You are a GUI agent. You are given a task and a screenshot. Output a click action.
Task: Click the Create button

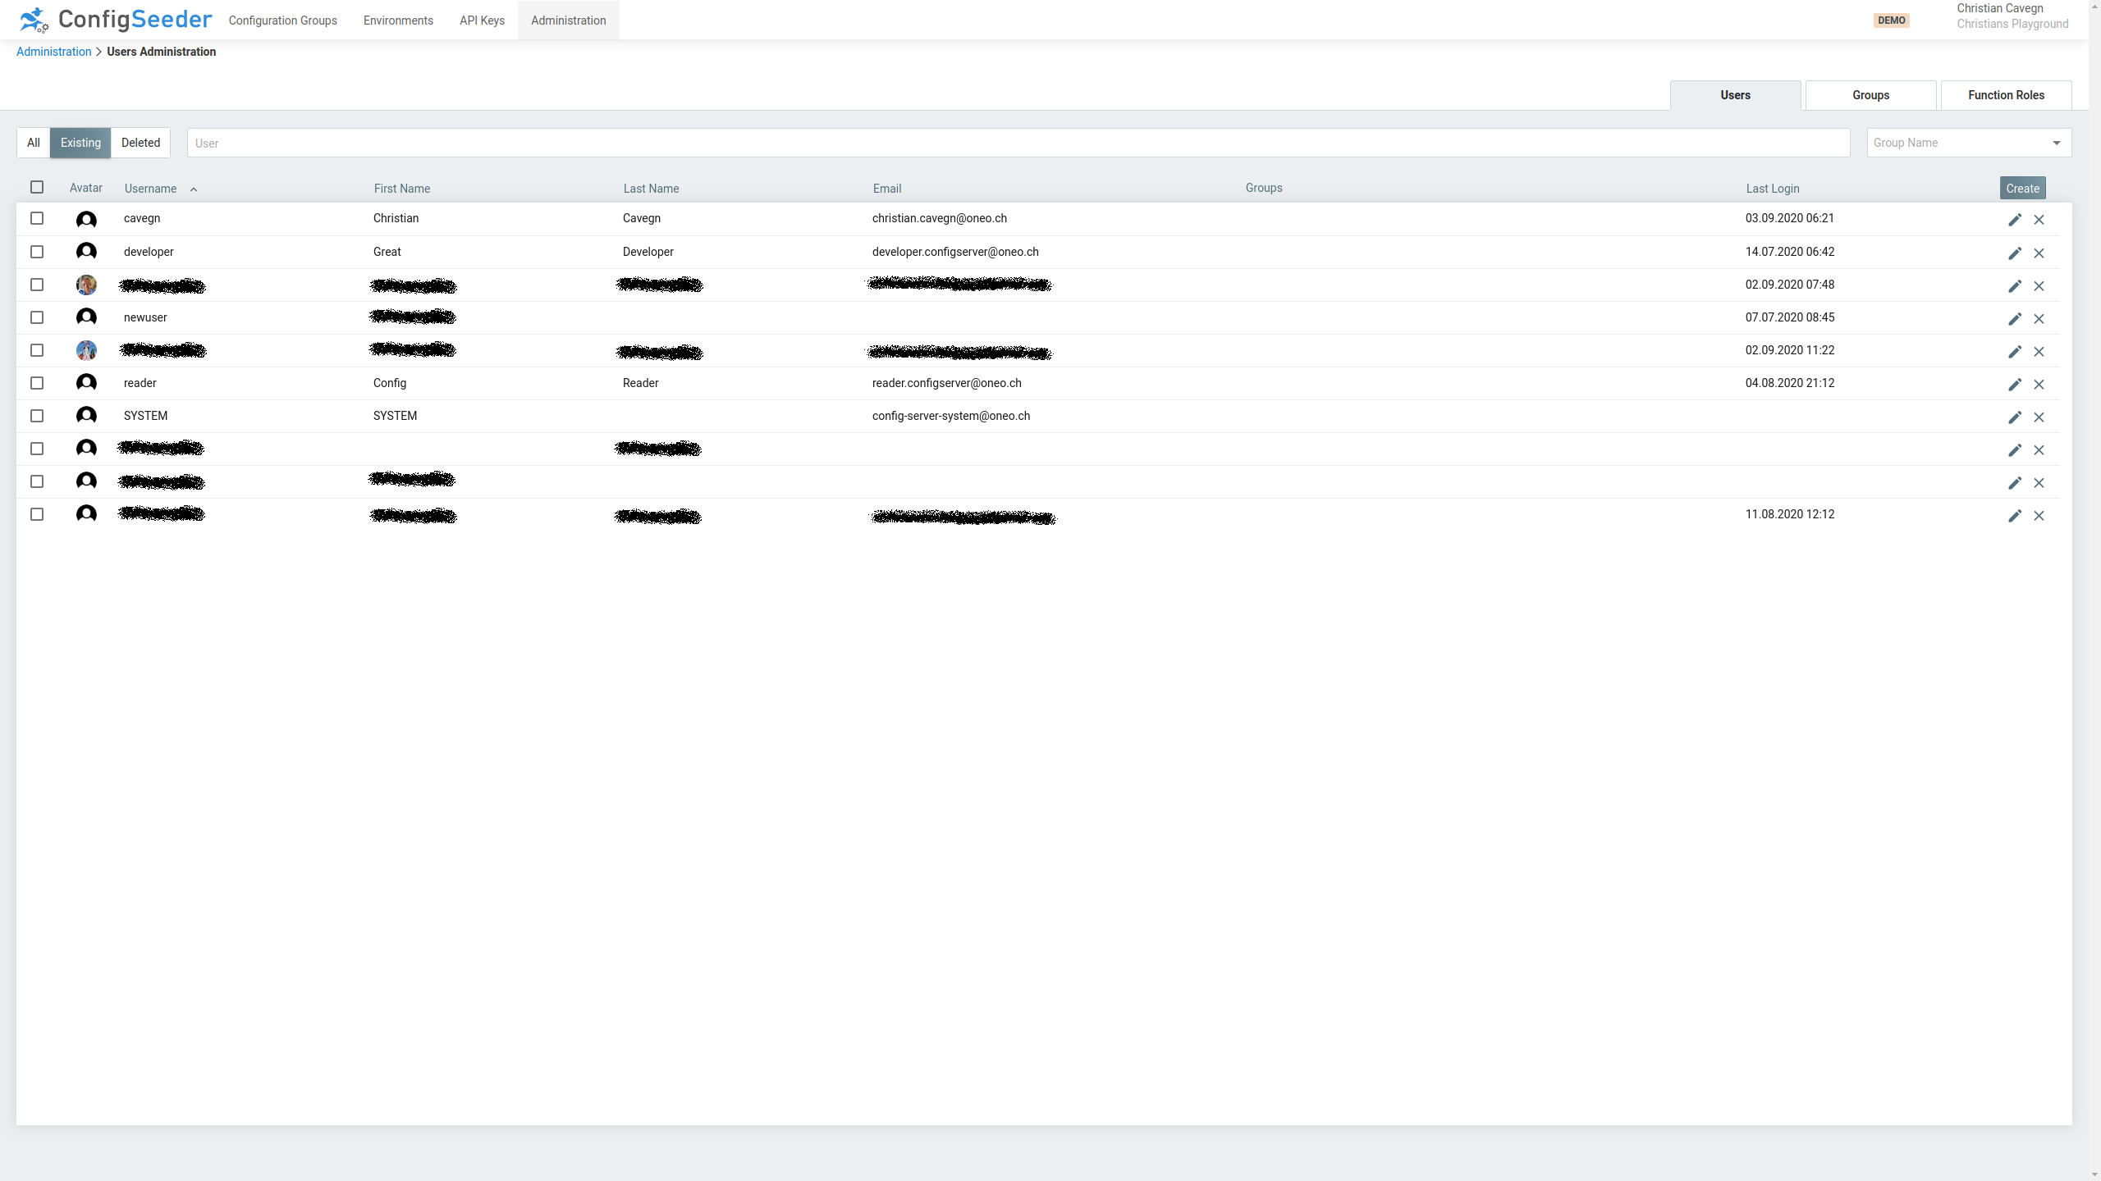click(x=2022, y=188)
